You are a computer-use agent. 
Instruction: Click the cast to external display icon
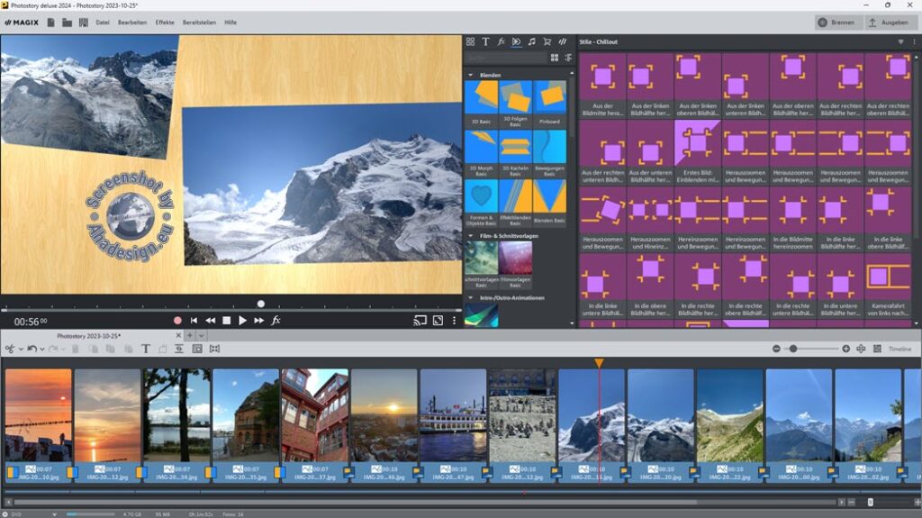420,321
